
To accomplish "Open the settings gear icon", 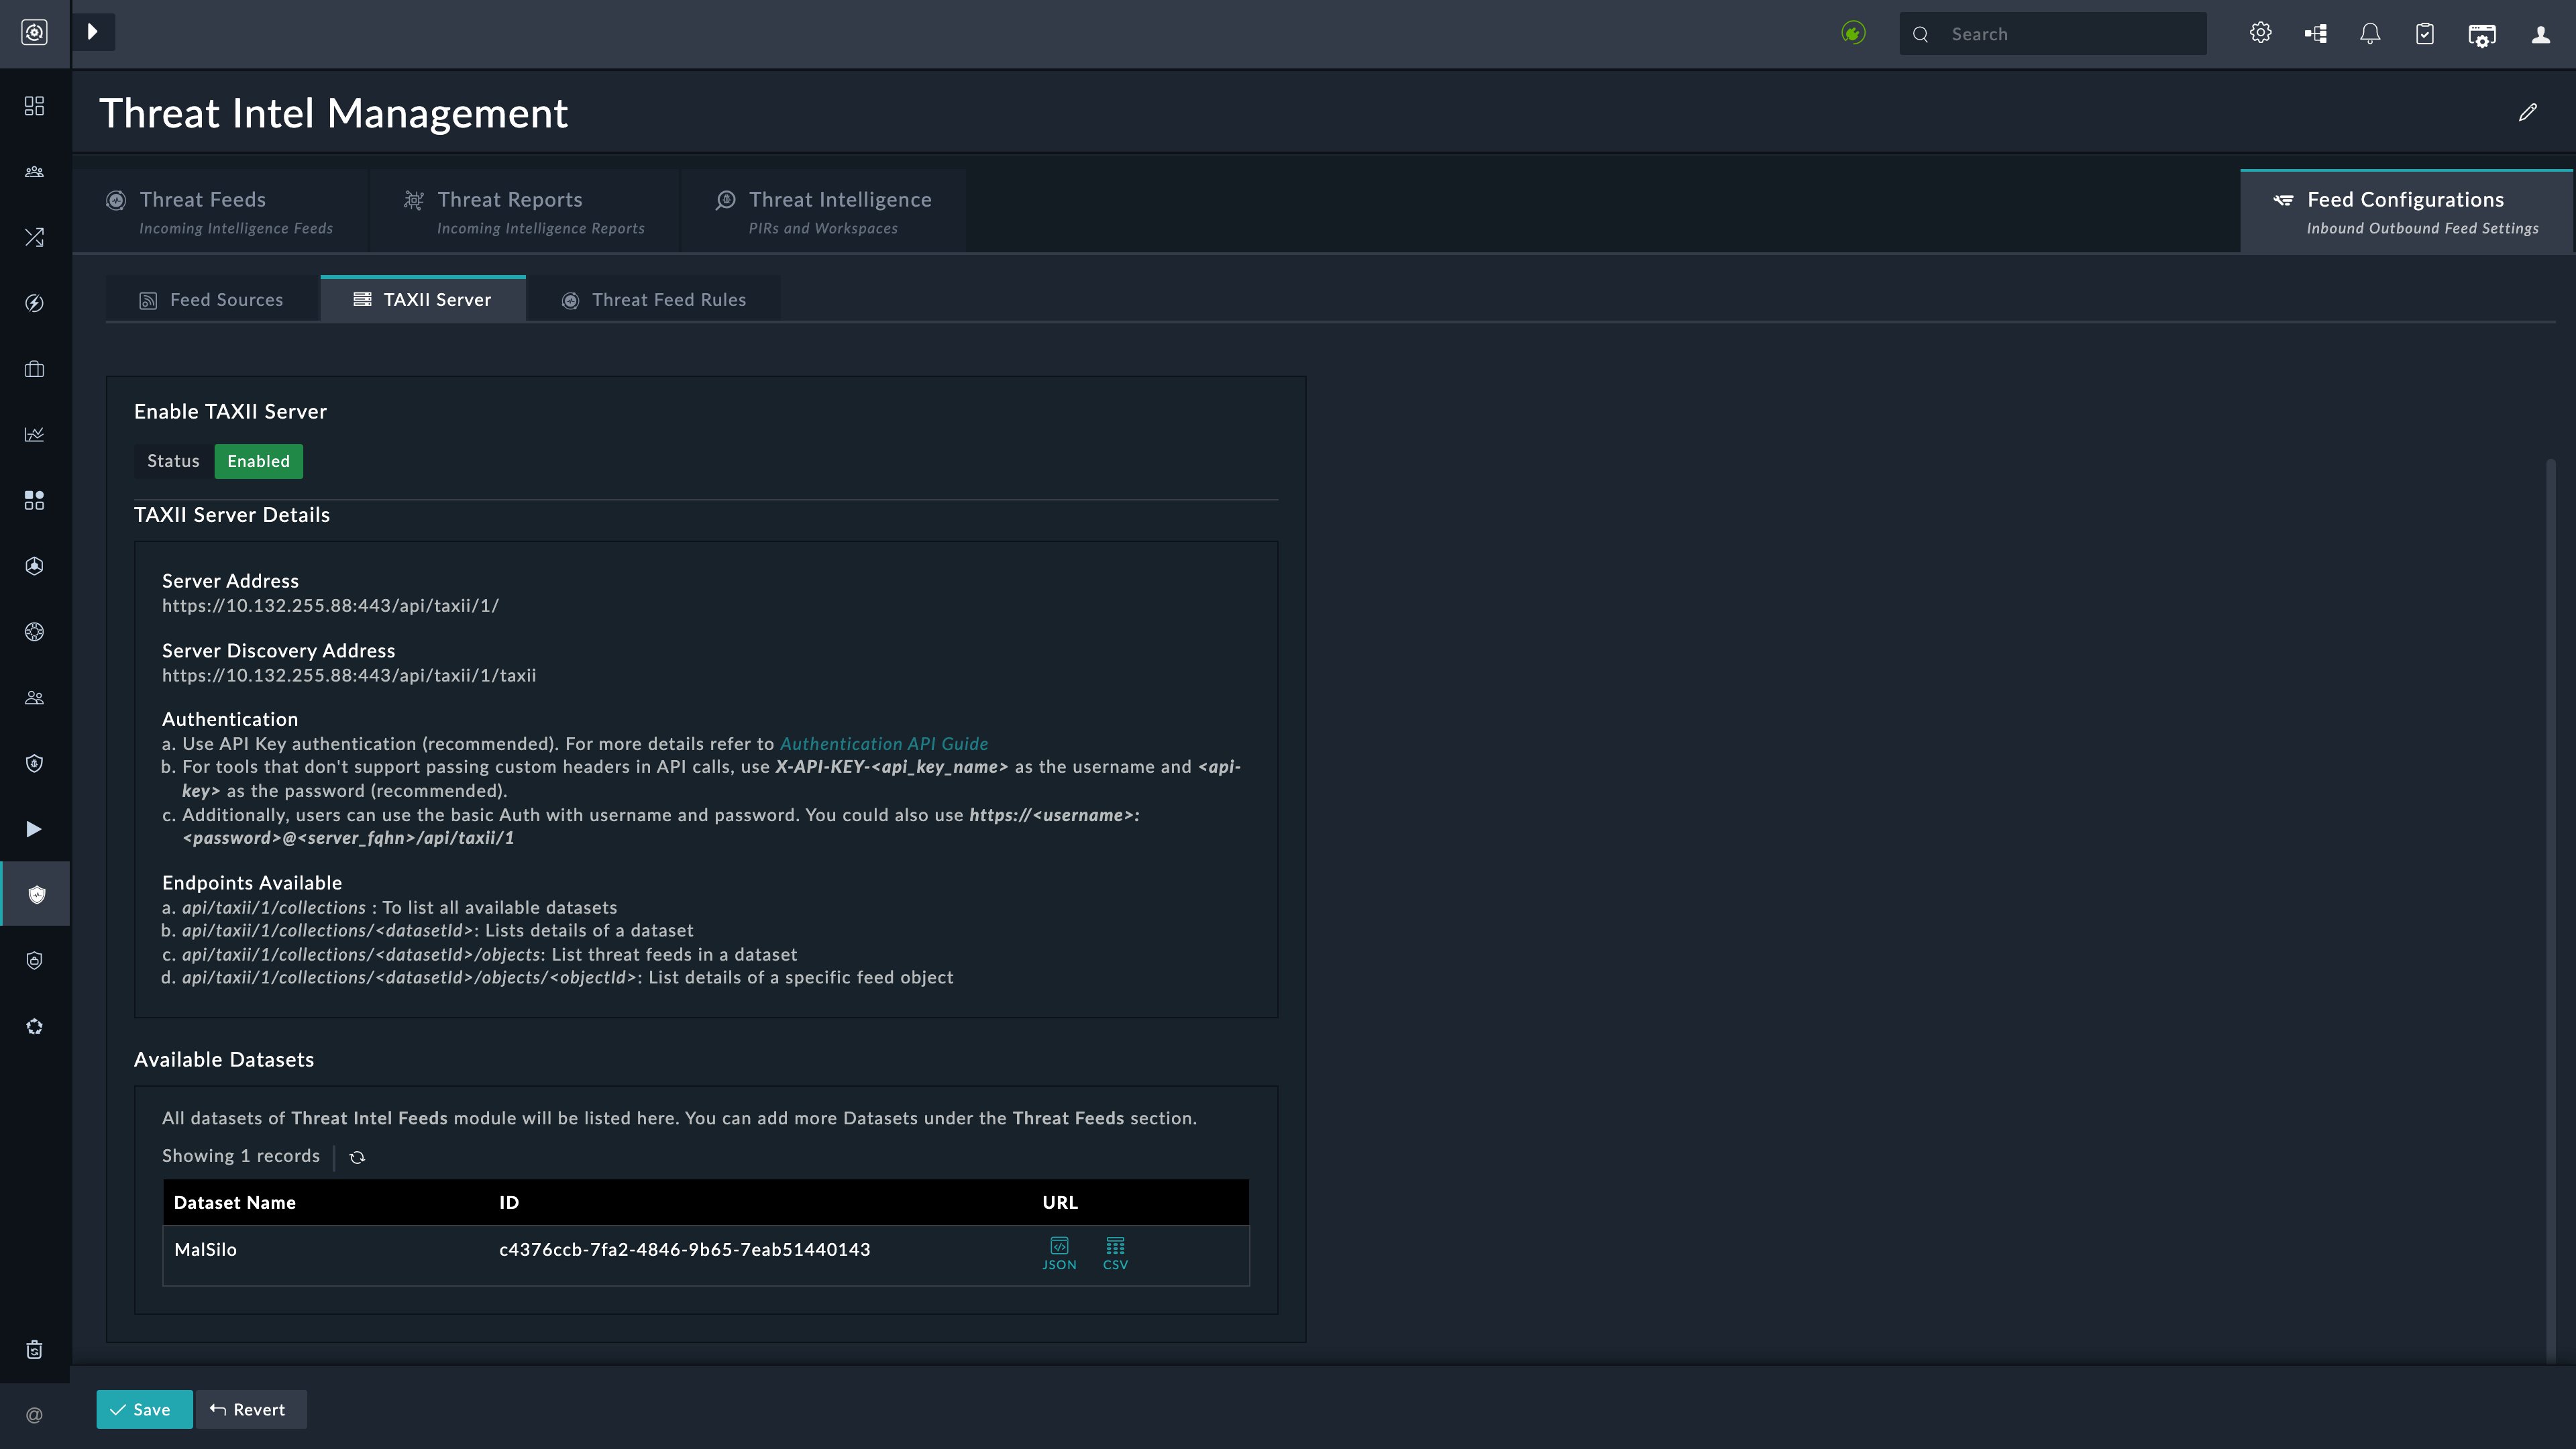I will coord(2260,34).
